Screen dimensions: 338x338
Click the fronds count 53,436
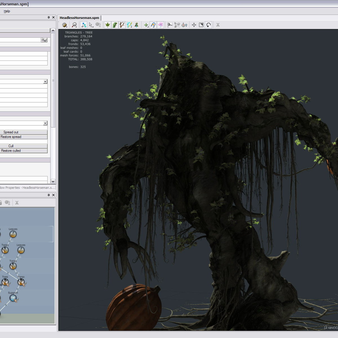click(x=85, y=44)
